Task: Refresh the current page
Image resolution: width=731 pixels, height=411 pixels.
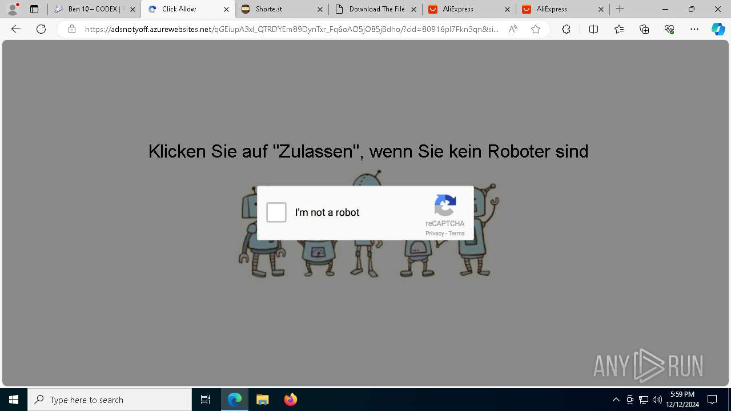Action: [41, 29]
